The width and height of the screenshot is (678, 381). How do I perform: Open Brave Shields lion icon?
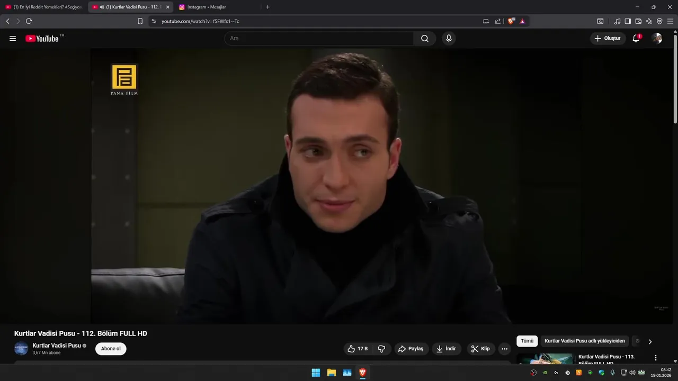[x=511, y=21]
